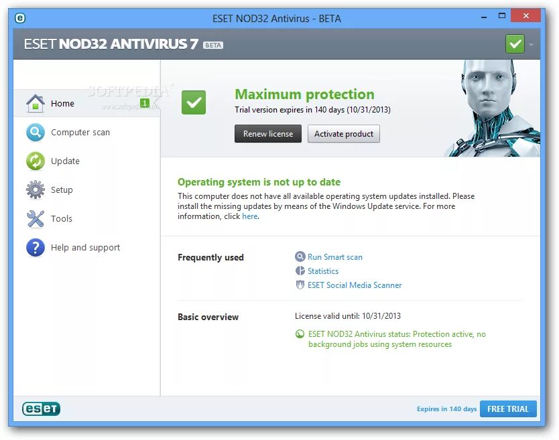Click the Setup gear icon
The width and height of the screenshot is (559, 440).
click(36, 190)
